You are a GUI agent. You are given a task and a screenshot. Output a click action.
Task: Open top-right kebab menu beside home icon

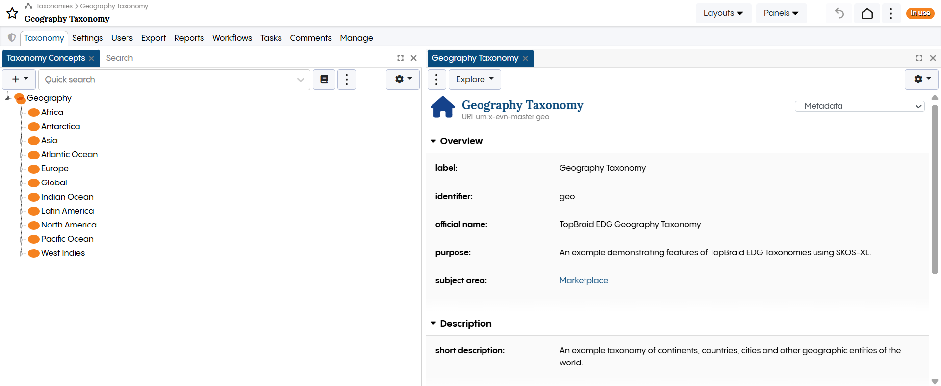tap(891, 13)
